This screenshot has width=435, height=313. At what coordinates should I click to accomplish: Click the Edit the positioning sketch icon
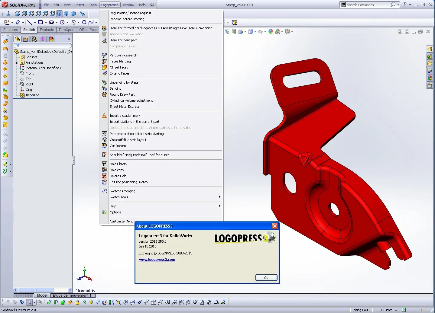coord(104,182)
